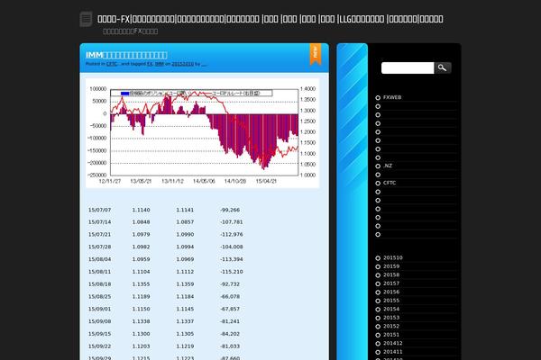Open the 20156 archive link

[391, 292]
